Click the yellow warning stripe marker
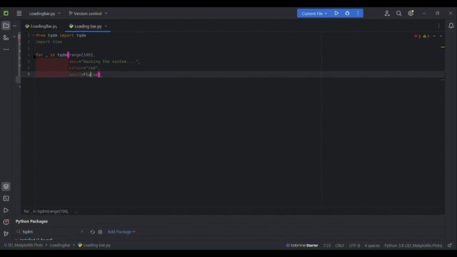The image size is (457, 257). (x=443, y=47)
